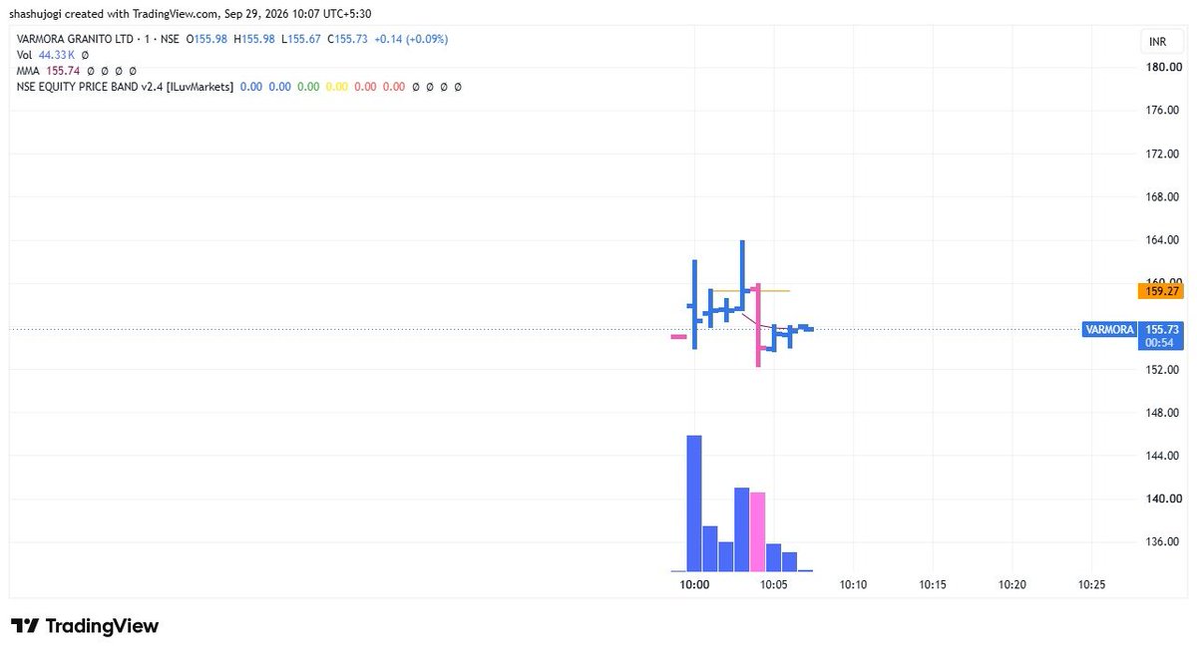Image resolution: width=1197 pixels, height=654 pixels.
Task: Click the tallest blue volume bar at 10:00
Action: (x=694, y=503)
